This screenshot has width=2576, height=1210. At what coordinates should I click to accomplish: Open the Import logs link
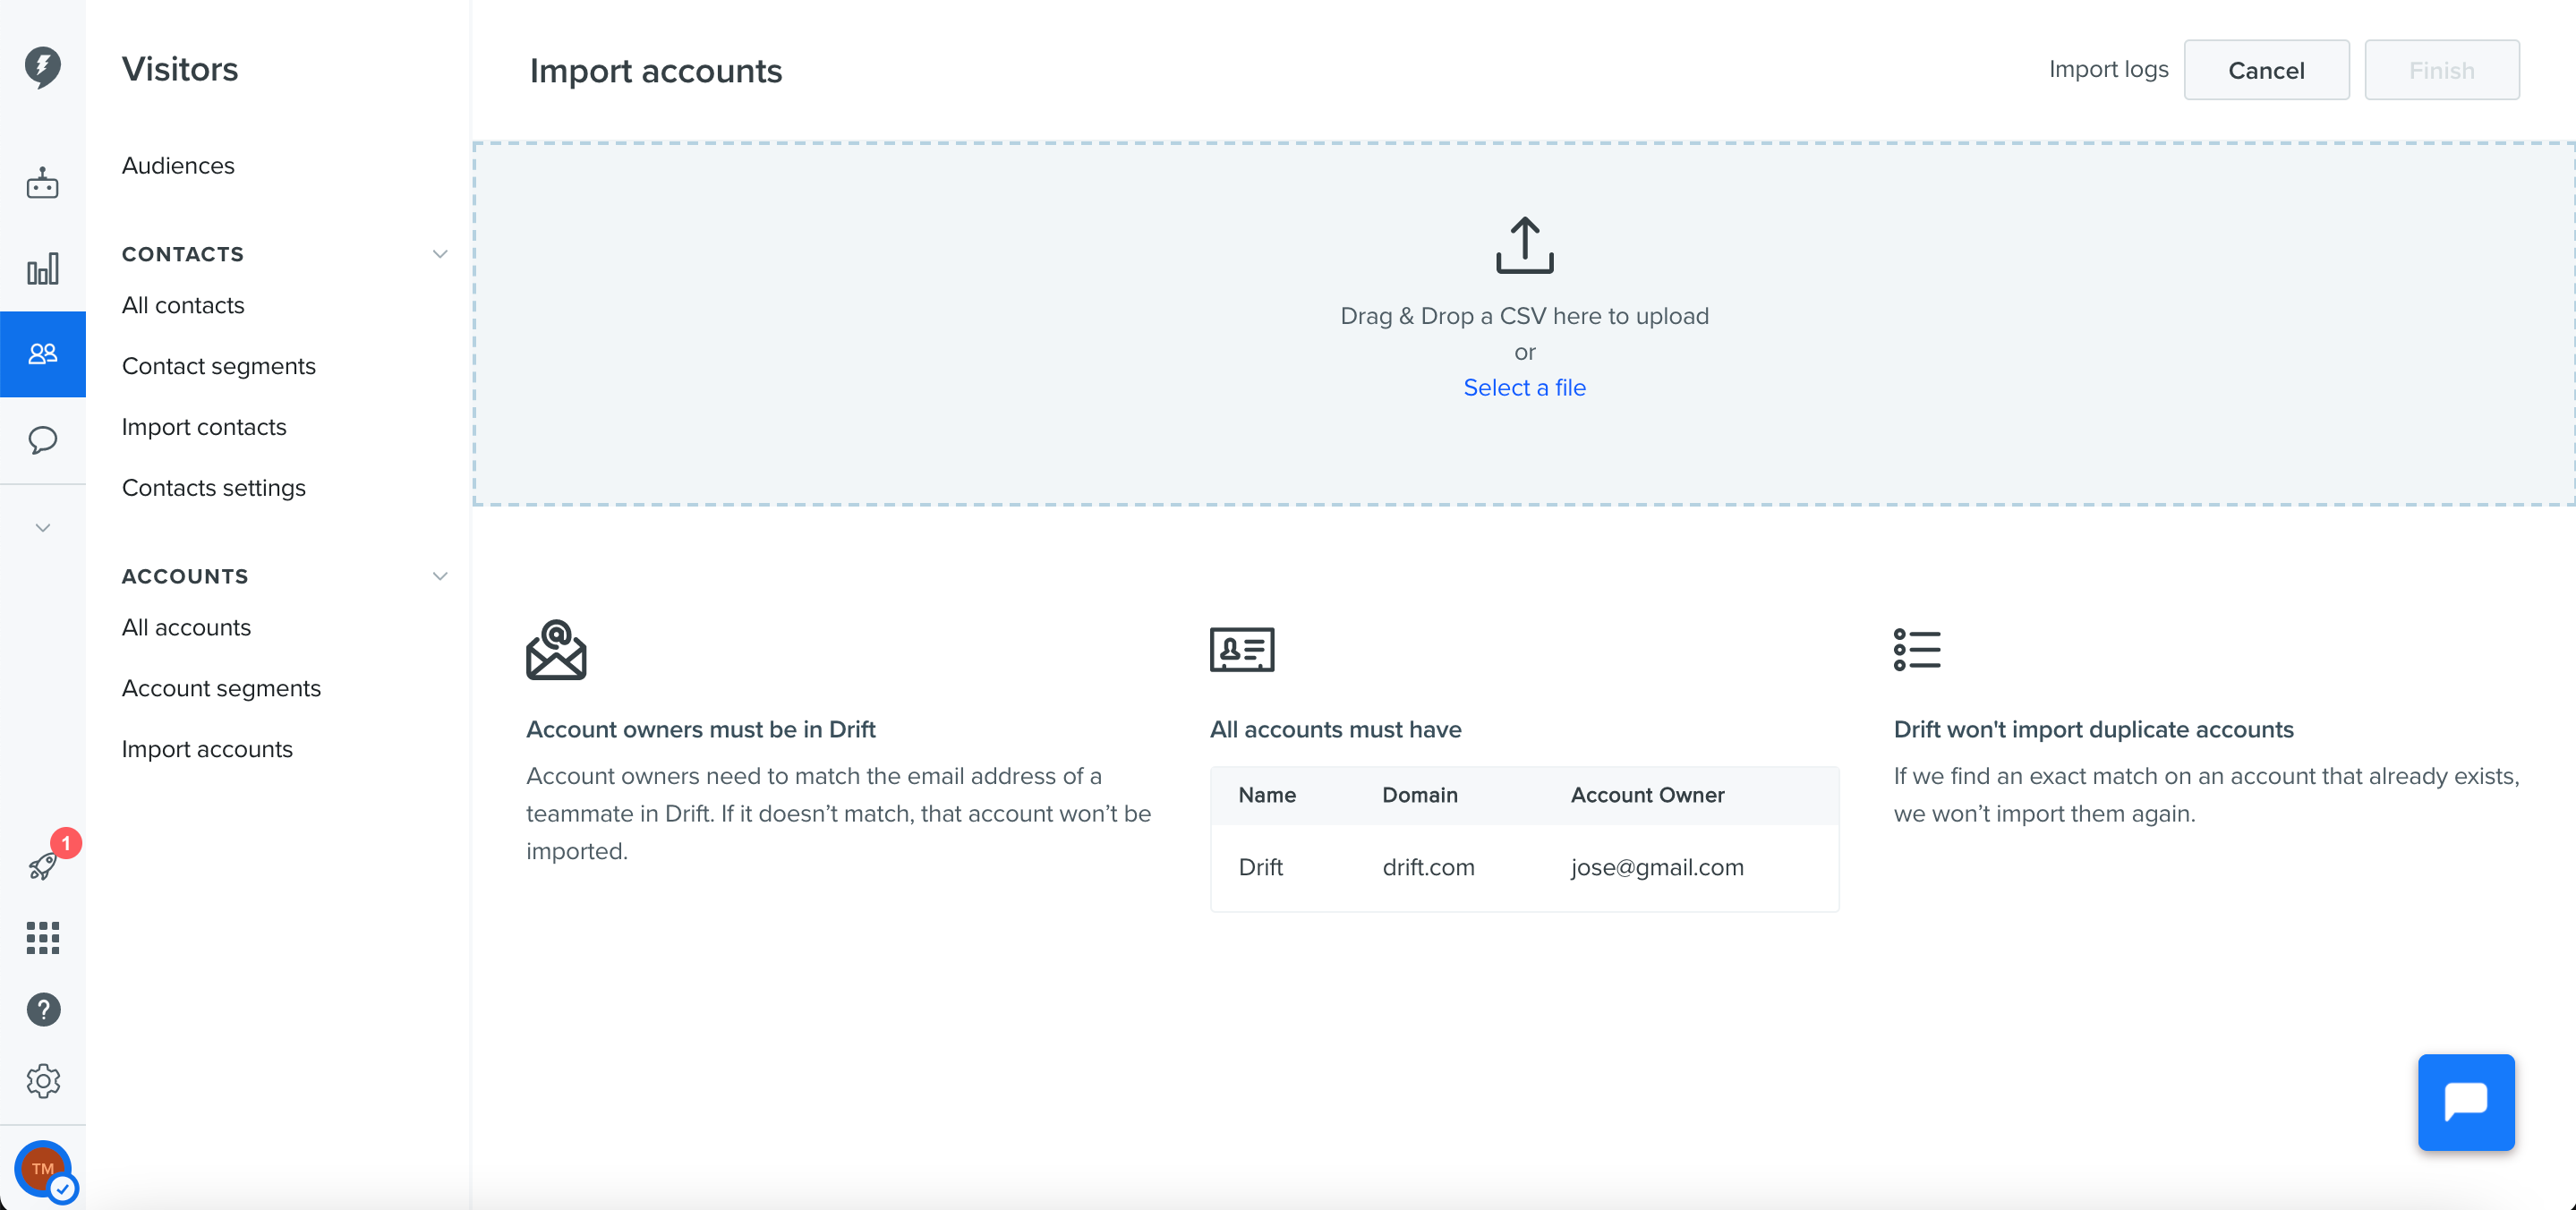(2108, 69)
